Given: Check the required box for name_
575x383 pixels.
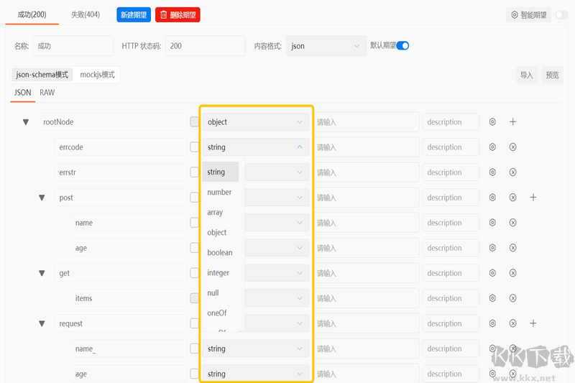Looking at the screenshot, I should [194, 349].
